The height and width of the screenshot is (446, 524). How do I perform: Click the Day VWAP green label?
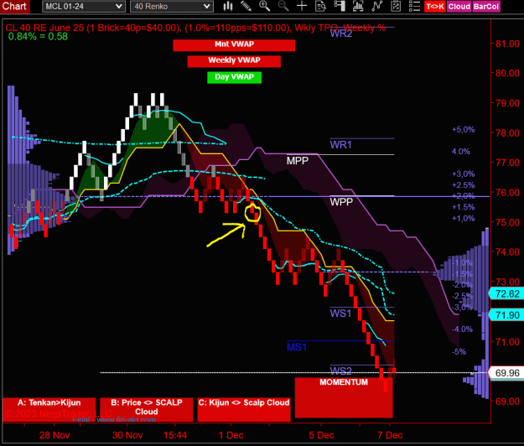coord(234,77)
